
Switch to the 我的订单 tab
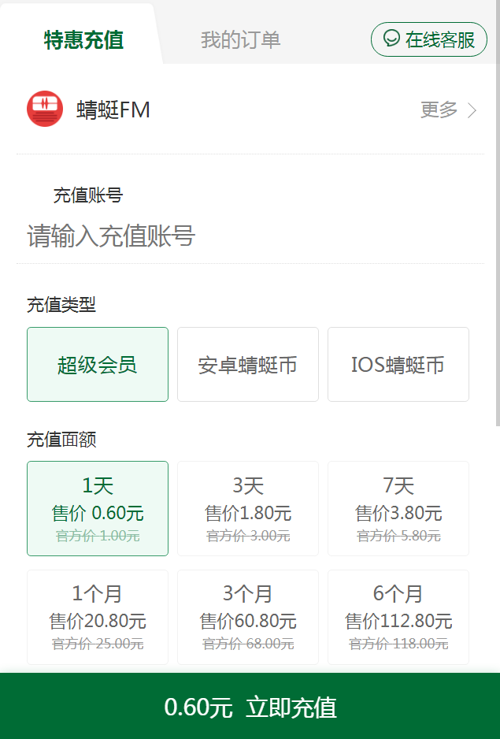[x=240, y=40]
